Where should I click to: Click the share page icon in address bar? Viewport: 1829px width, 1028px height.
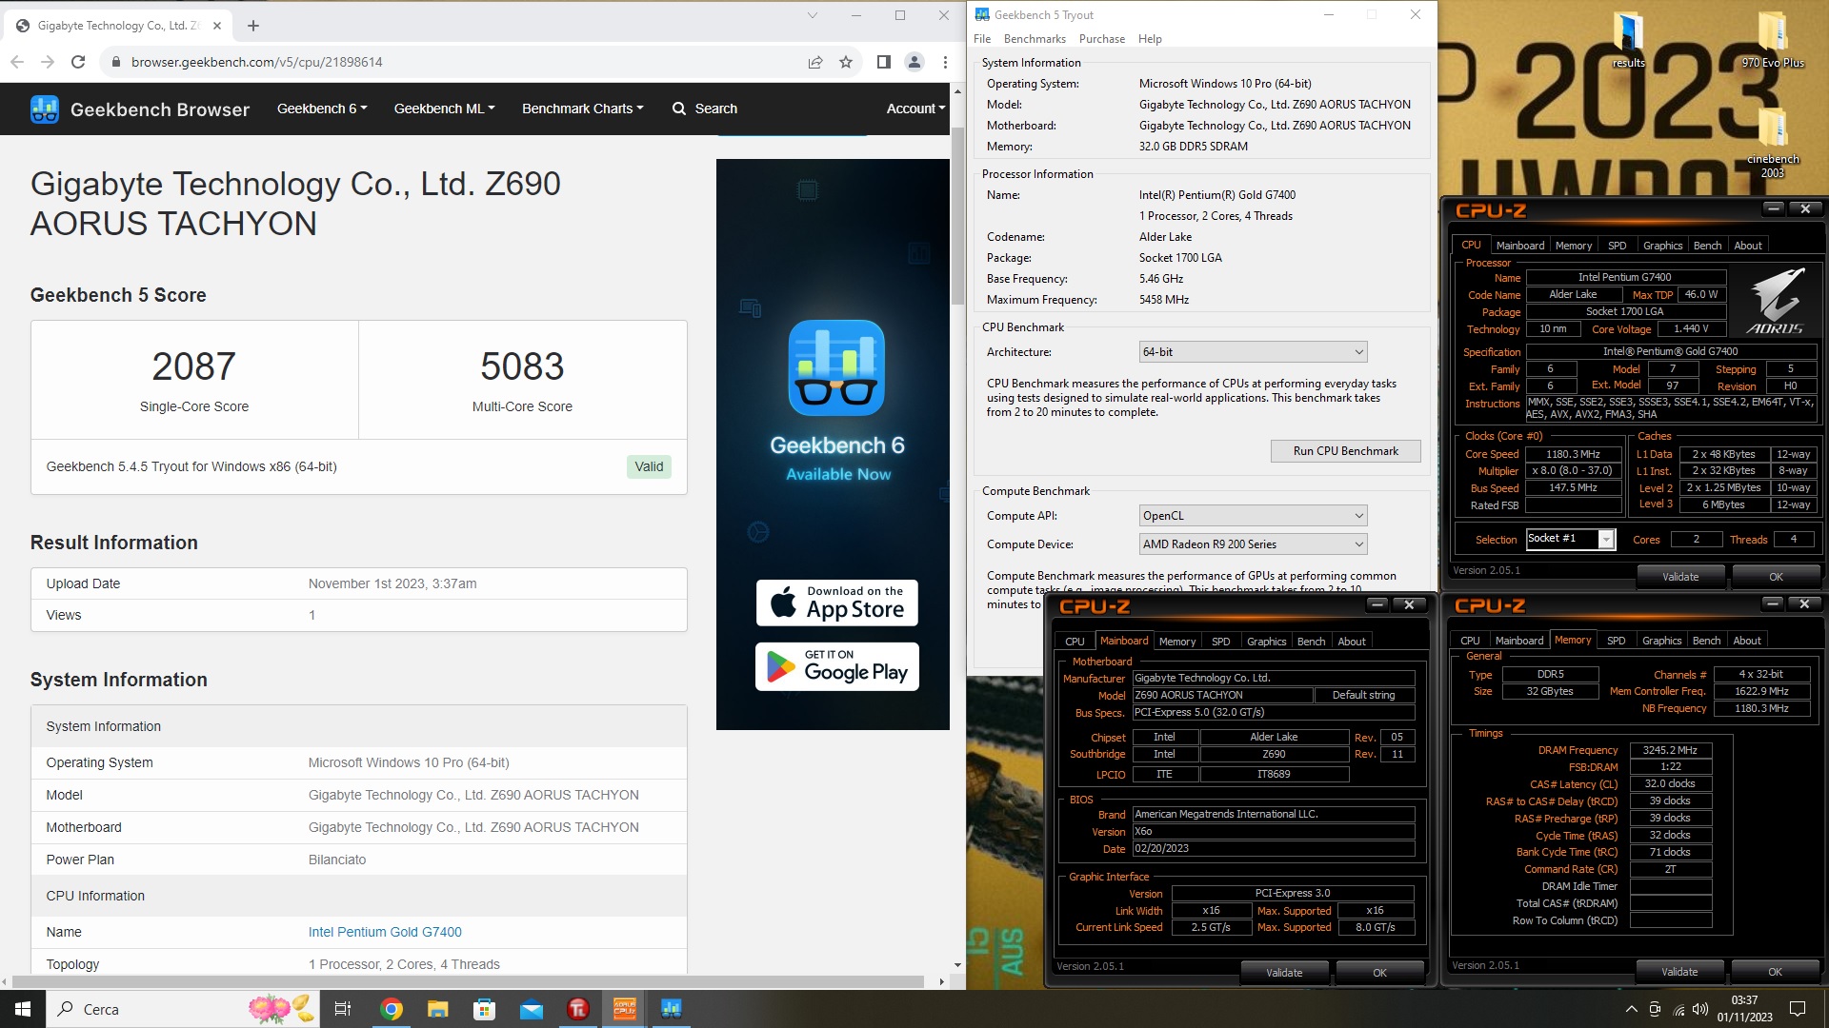point(815,62)
